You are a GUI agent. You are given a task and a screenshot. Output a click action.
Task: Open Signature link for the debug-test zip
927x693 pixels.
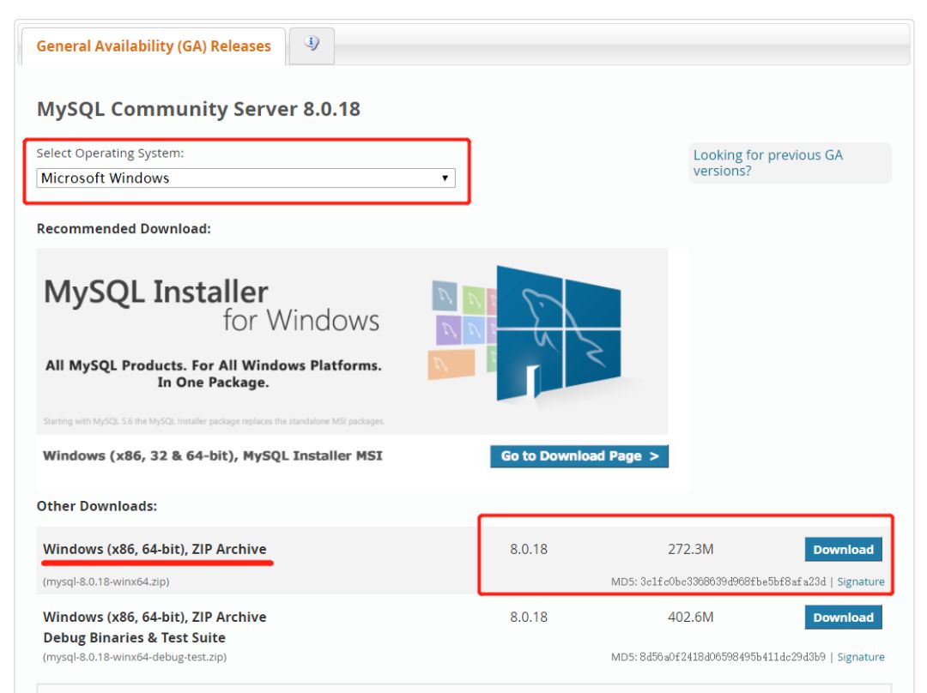pos(861,657)
